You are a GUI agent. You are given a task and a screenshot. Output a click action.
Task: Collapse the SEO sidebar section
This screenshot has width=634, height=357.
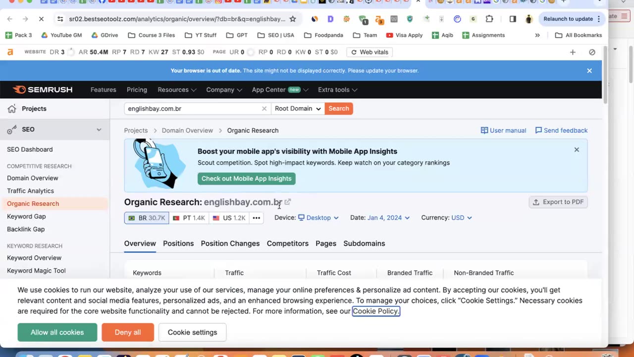tap(99, 129)
